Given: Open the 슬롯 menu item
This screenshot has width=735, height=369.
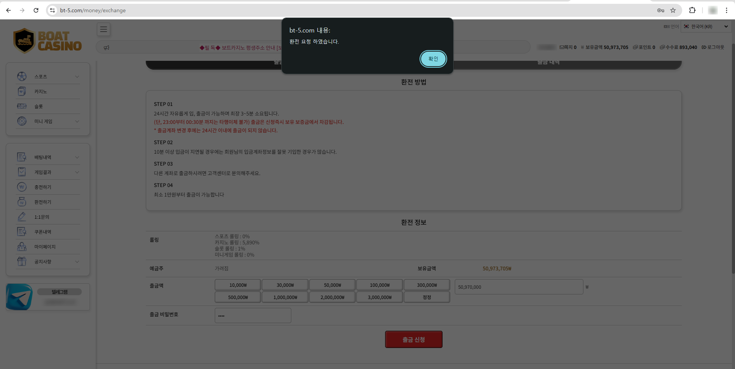Looking at the screenshot, I should tap(48, 106).
